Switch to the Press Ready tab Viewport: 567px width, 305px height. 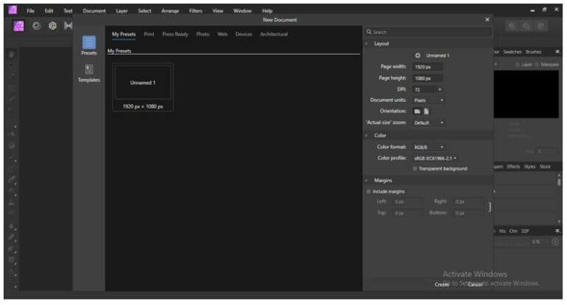point(175,34)
